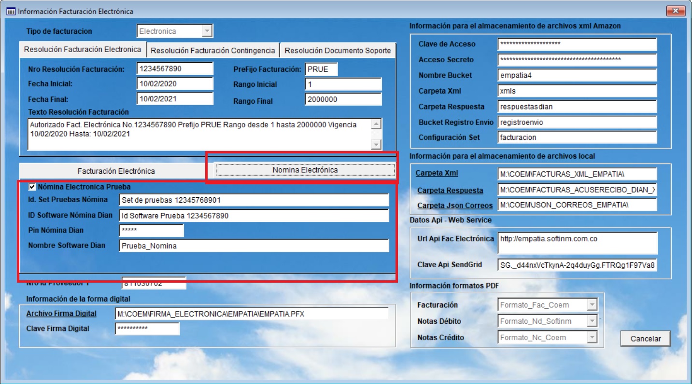
Task: Click the Bucket Registro Envio field
Action: pos(578,122)
